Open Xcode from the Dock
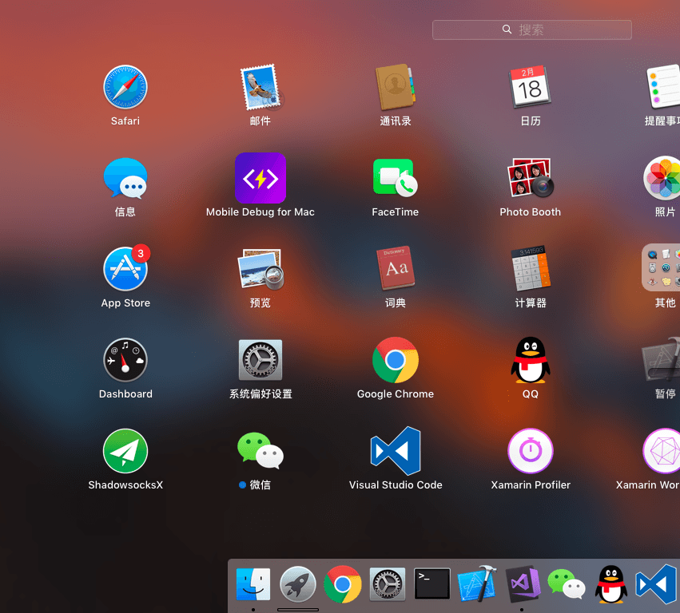This screenshot has height=613, width=680. (x=477, y=584)
